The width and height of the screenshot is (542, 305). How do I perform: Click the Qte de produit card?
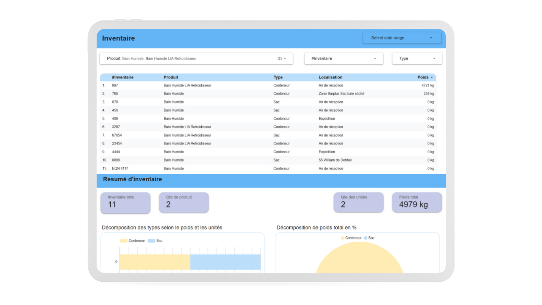coord(184,202)
